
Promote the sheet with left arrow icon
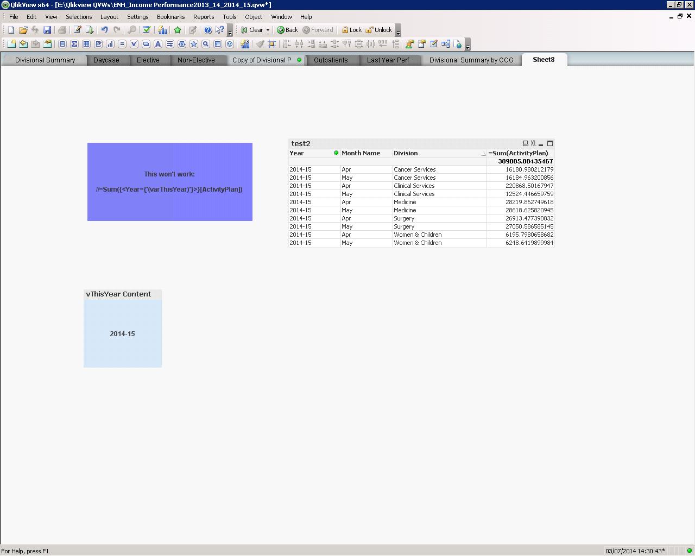[x=23, y=44]
